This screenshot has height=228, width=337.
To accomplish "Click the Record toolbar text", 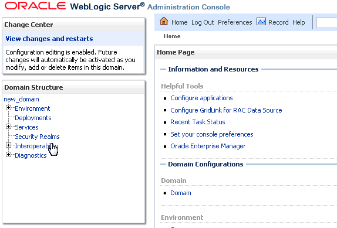I will [278, 22].
